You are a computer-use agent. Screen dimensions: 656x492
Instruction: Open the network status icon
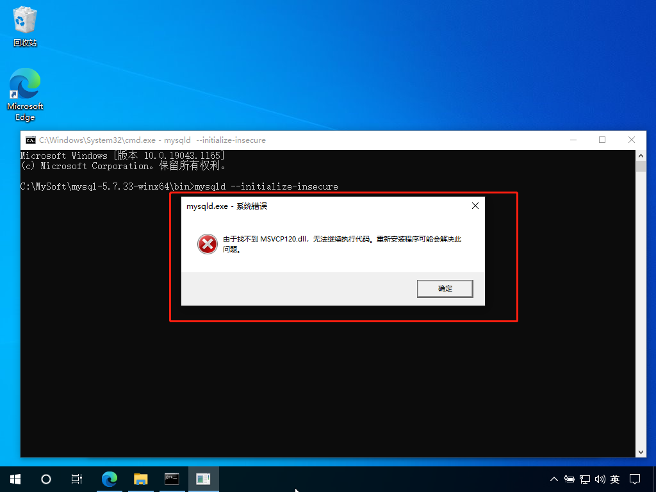coord(585,479)
